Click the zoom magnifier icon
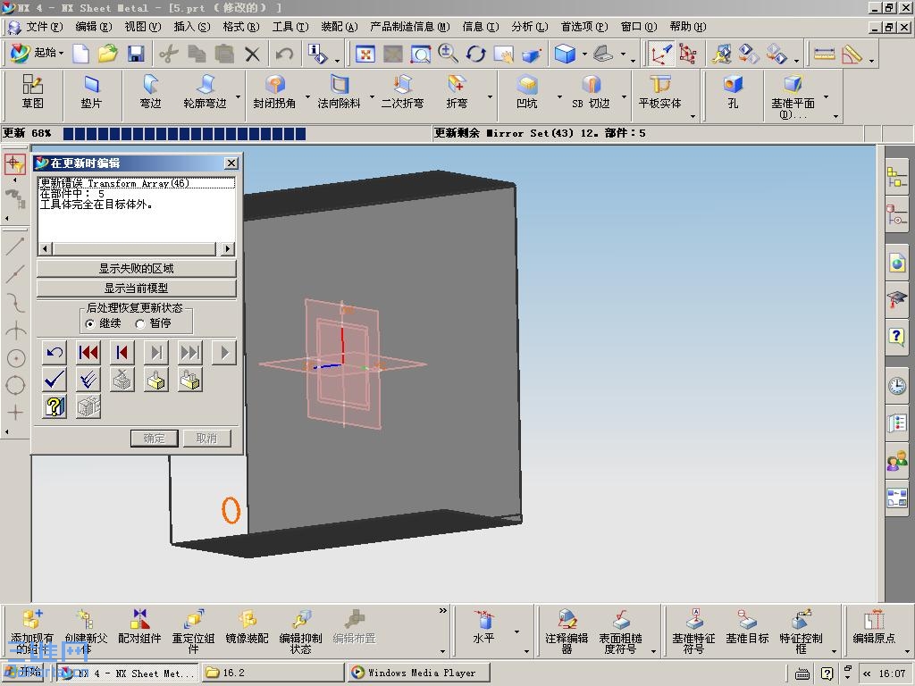The height and width of the screenshot is (686, 915). tap(448, 54)
